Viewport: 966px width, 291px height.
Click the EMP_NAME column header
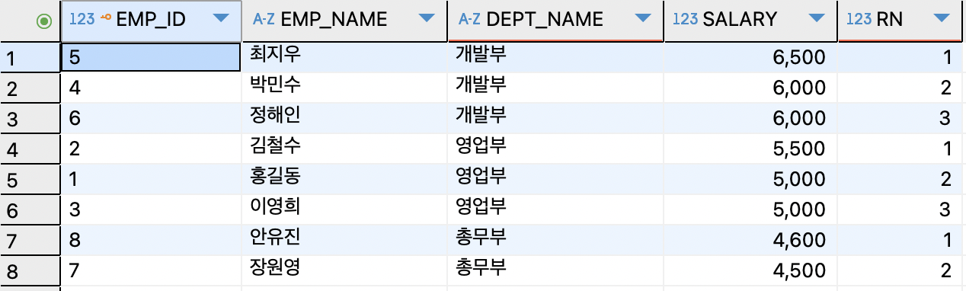click(345, 21)
